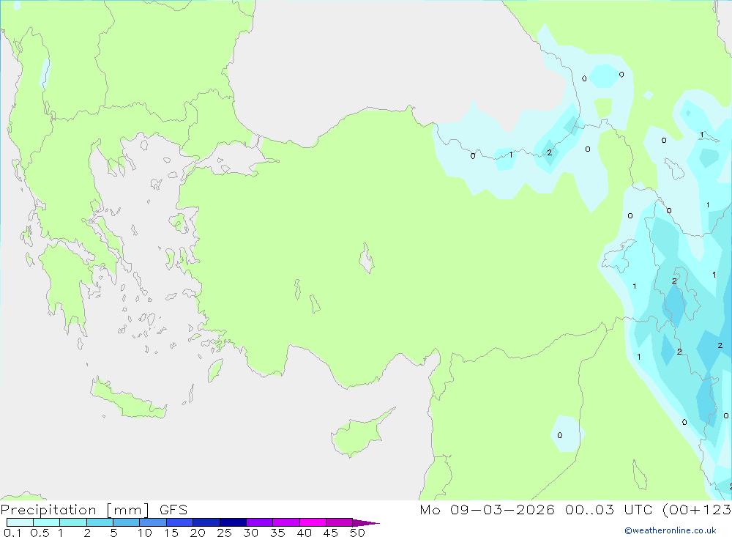Click the legend scale label '45'
This screenshot has height=537, width=732.
click(x=331, y=533)
